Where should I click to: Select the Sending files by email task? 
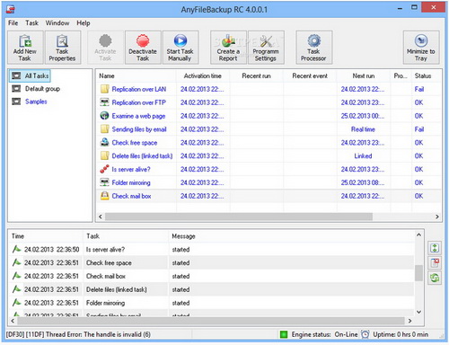[x=139, y=129]
